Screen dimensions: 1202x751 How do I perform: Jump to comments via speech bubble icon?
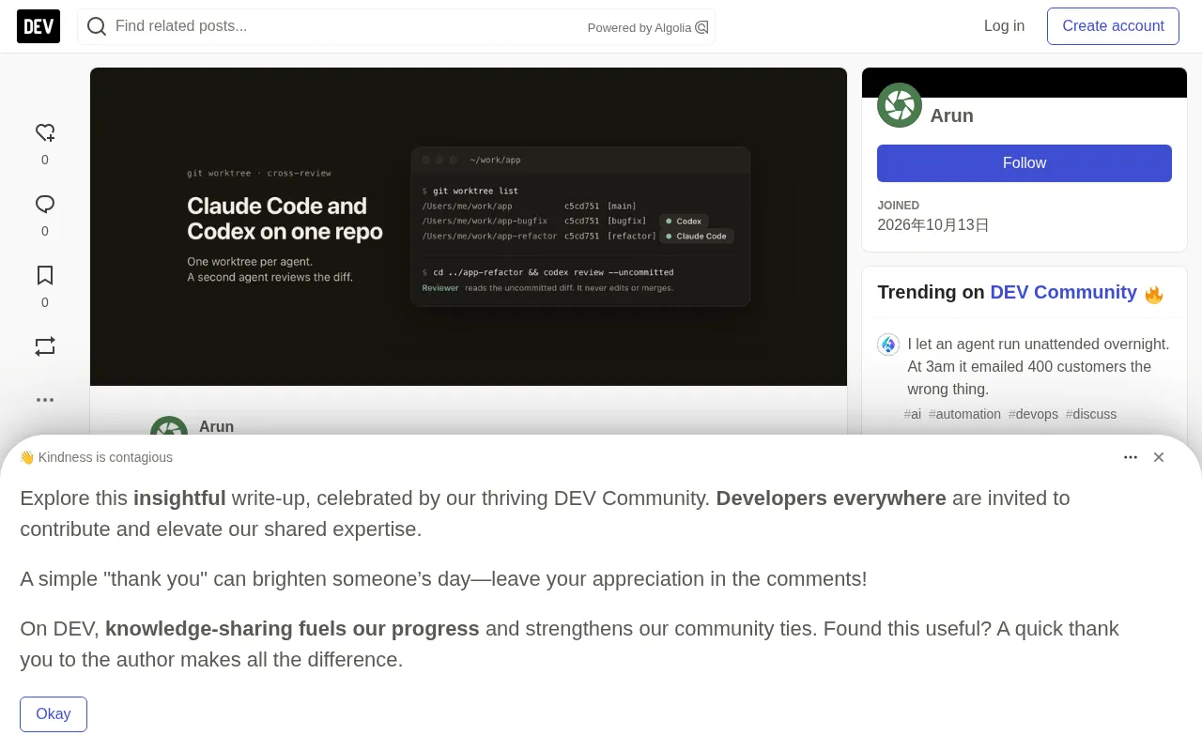45,204
